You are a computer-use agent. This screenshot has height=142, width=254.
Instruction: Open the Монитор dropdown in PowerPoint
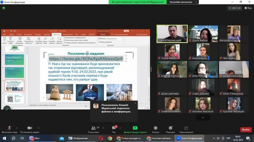(115, 39)
